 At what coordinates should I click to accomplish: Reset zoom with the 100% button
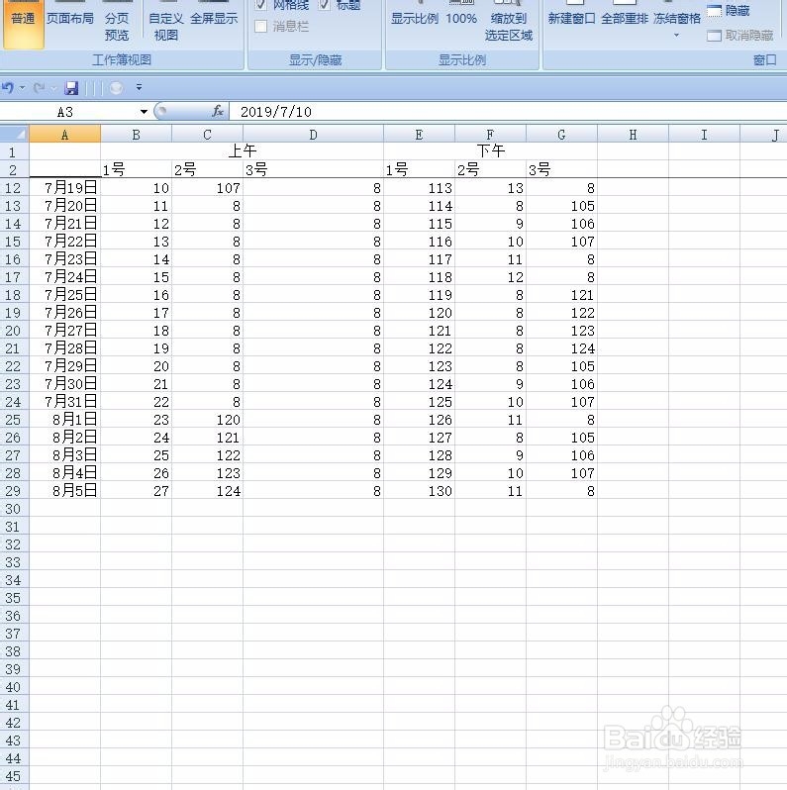461,19
